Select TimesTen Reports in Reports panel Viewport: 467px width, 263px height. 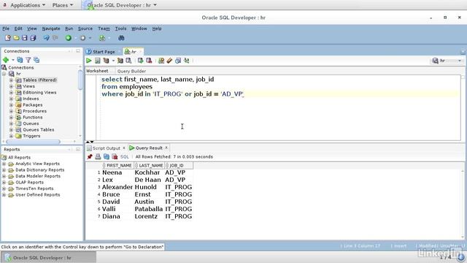click(34, 188)
